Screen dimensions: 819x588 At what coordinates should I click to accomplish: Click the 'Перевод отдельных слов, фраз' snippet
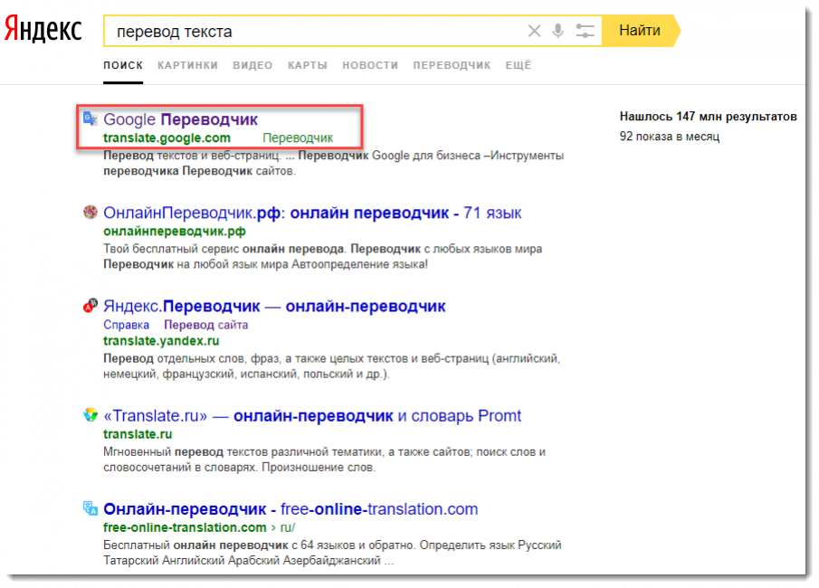(x=332, y=366)
